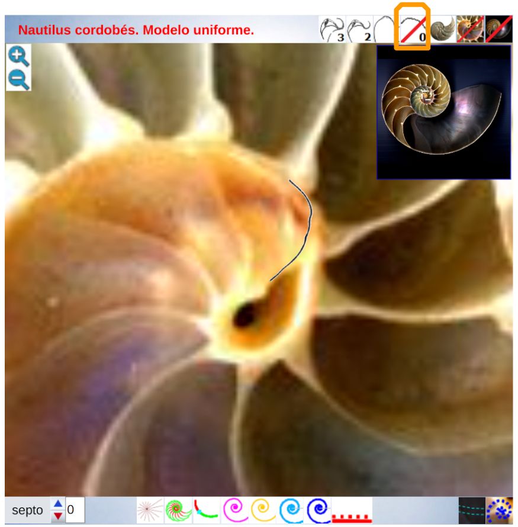This screenshot has height=527, width=518.
Task: Click the nautilus overview thumbnail
Action: [x=443, y=112]
